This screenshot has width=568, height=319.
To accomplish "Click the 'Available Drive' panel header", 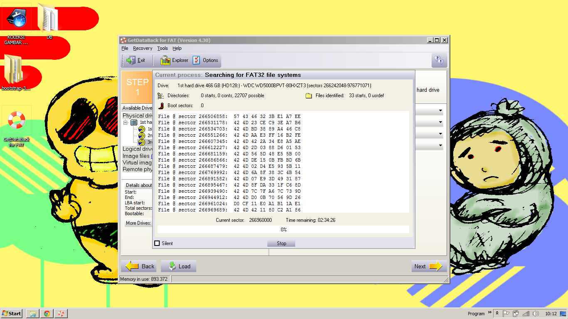I will [137, 108].
